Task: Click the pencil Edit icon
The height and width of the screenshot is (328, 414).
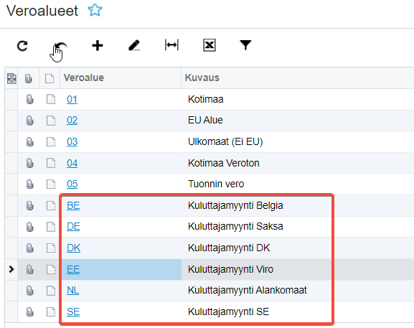Action: coord(134,45)
